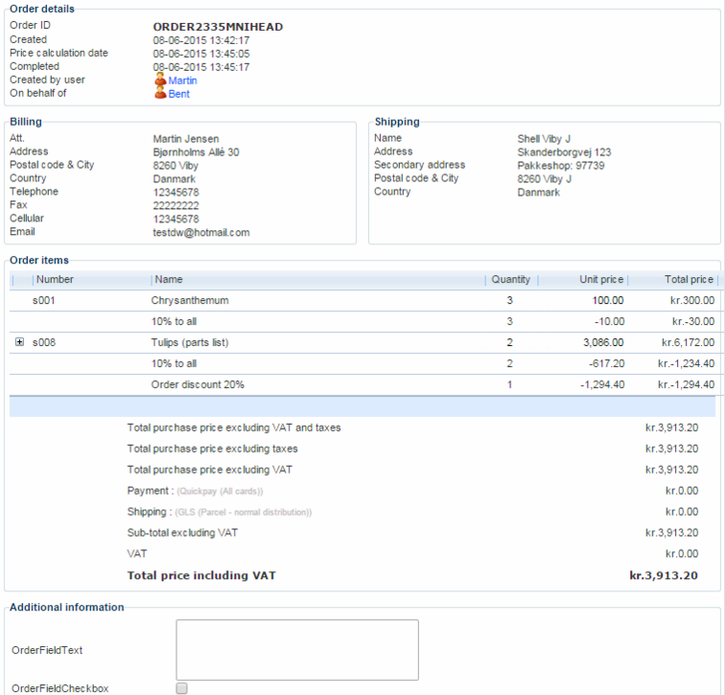Viewport: 725px width, 695px height.
Task: Click the Unit price column header
Action: point(601,280)
